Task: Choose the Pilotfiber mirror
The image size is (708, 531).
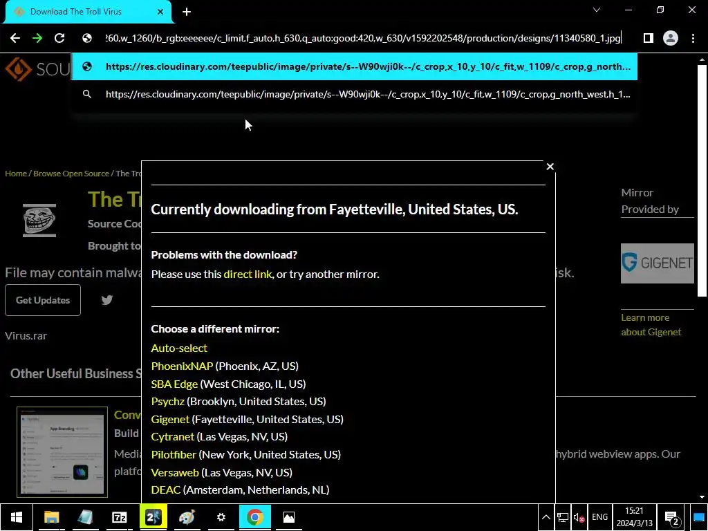Action: 174,455
